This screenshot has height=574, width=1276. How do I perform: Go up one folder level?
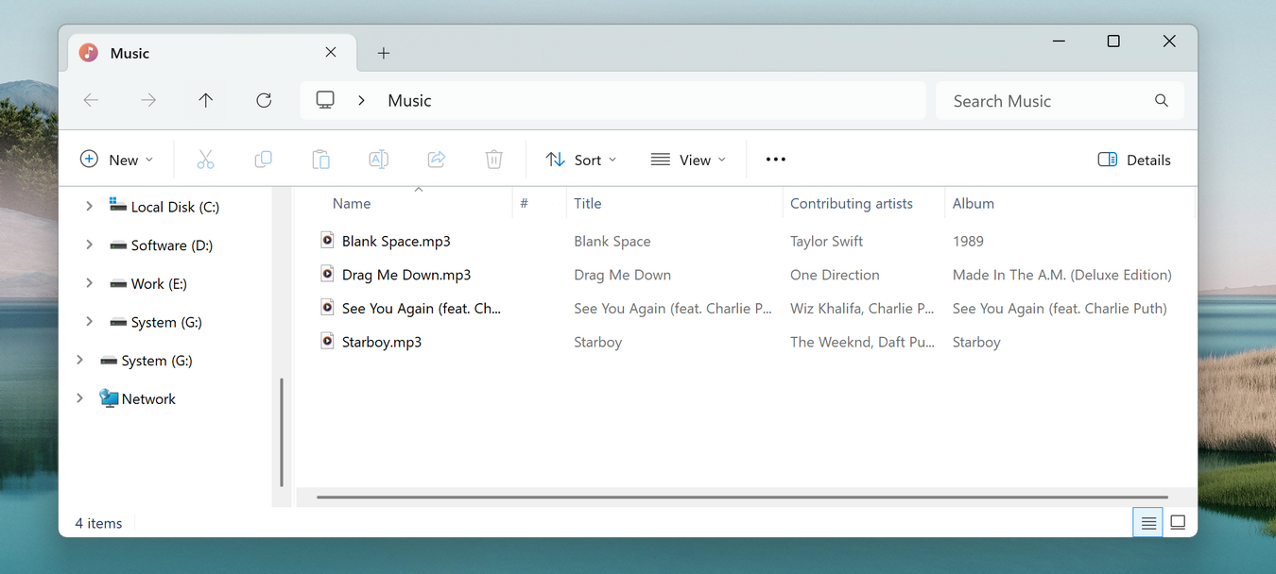[206, 100]
